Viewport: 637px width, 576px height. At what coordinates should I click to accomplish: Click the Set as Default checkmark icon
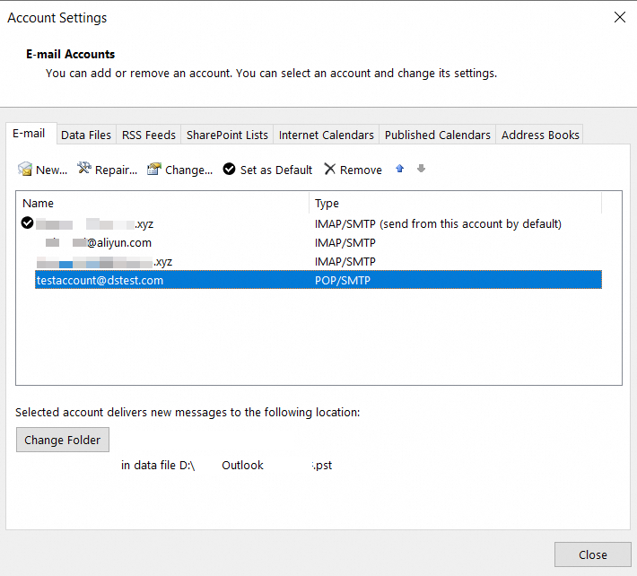[x=230, y=169]
